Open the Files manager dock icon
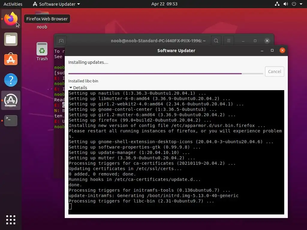The image size is (307, 230). (x=11, y=39)
